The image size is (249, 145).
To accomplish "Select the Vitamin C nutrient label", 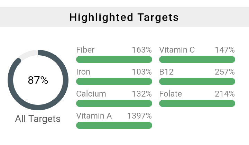I will (177, 50).
